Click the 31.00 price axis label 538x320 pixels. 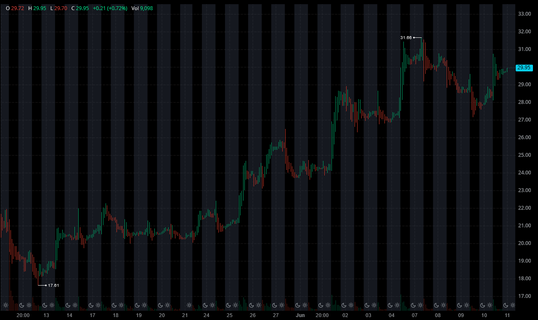pyautogui.click(x=524, y=49)
